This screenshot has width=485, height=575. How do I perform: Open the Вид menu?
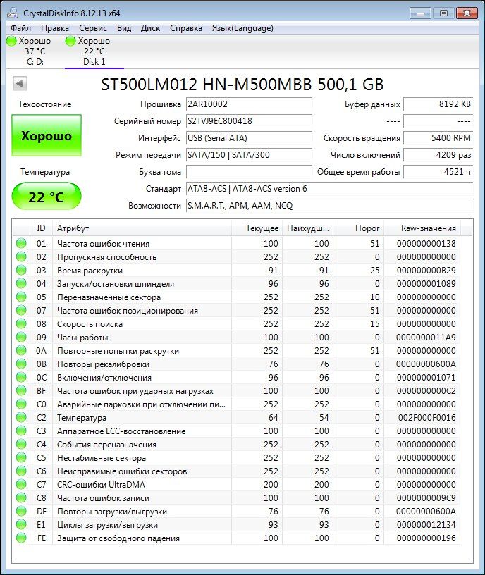tap(124, 28)
